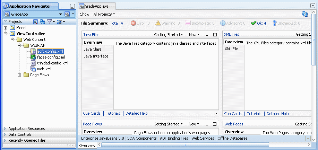
Task: Open Cue Cards link under Java Files
Action: [92, 113]
